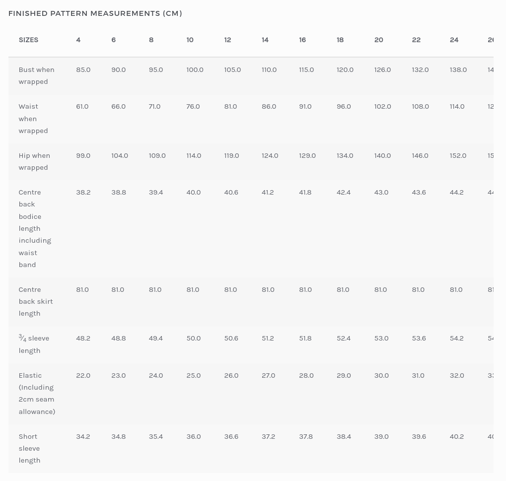Click the SIZES column header
This screenshot has height=481, width=506.
coord(28,40)
